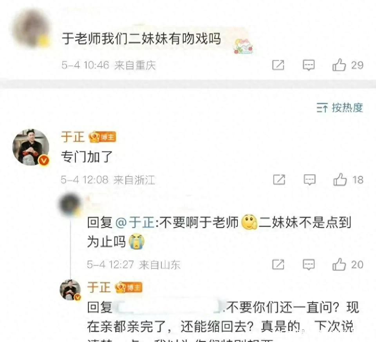Screen dimensions: 376x342
Task: Open 于正's large profile avatar
Action: pyautogui.click(x=31, y=147)
